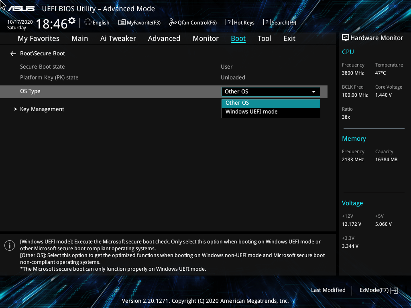The image size is (411, 308).
Task: Click the Version 2.20.1271 copyright text
Action: [205, 301]
